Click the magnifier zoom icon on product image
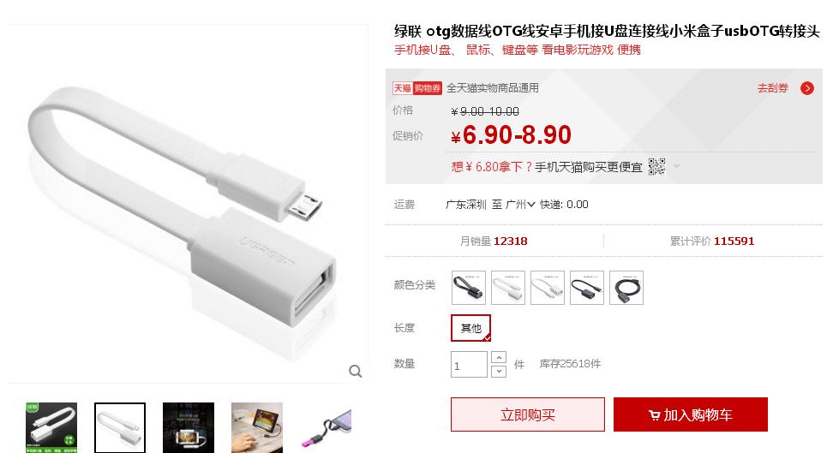This screenshot has height=453, width=827. [356, 372]
